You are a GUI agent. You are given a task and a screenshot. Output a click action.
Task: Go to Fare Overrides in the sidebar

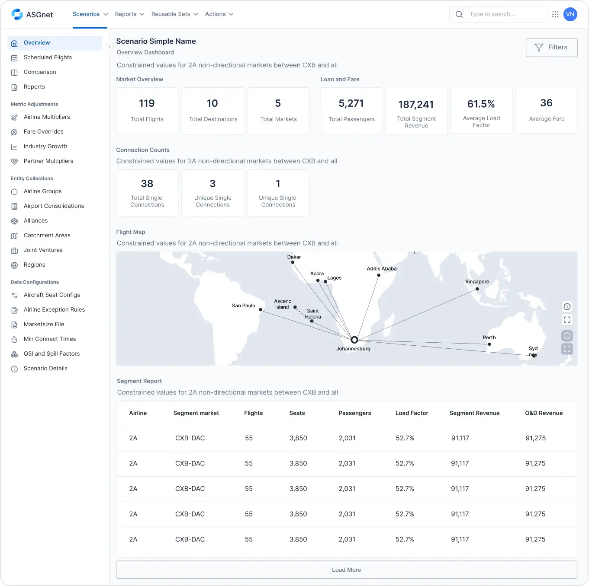click(x=43, y=132)
